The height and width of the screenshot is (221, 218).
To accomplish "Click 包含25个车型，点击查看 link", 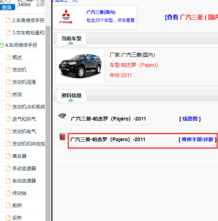I will click(x=111, y=20).
